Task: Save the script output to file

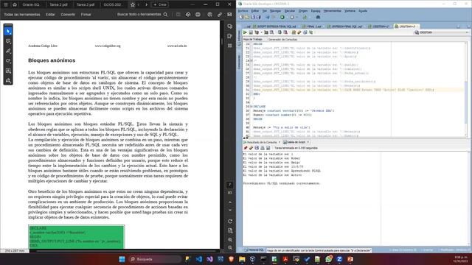Action: point(257,148)
